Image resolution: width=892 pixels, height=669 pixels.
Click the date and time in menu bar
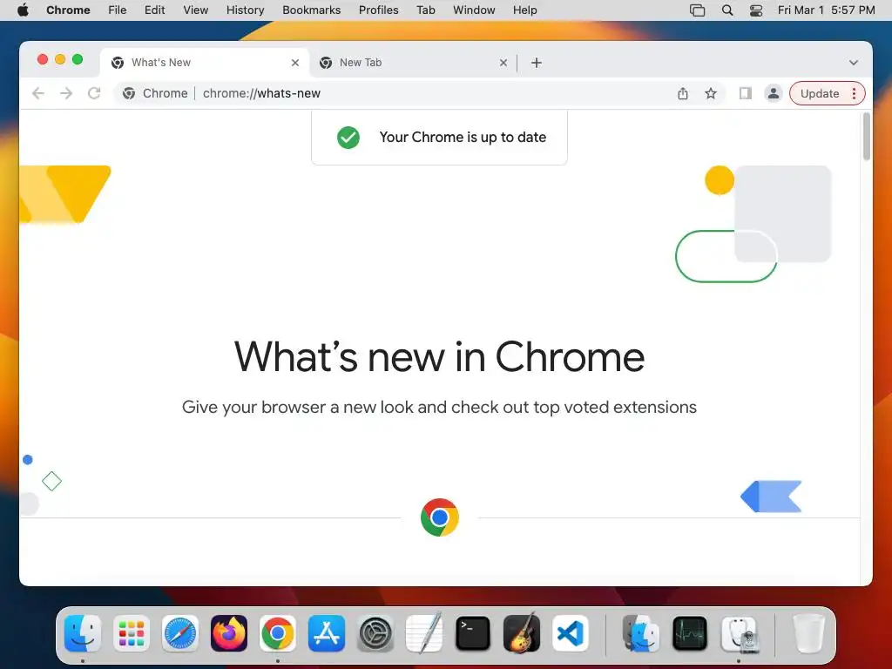click(x=826, y=10)
